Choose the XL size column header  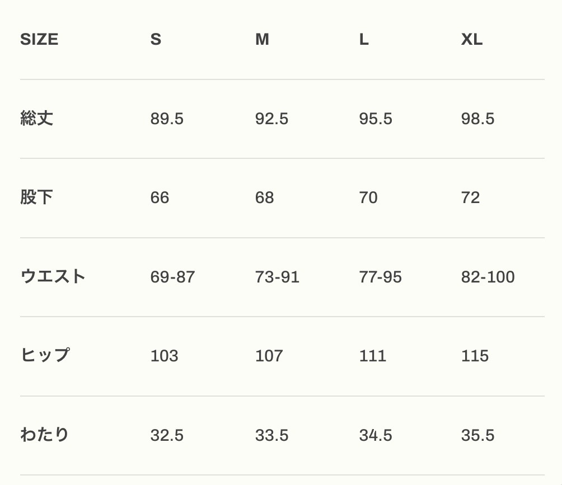471,40
